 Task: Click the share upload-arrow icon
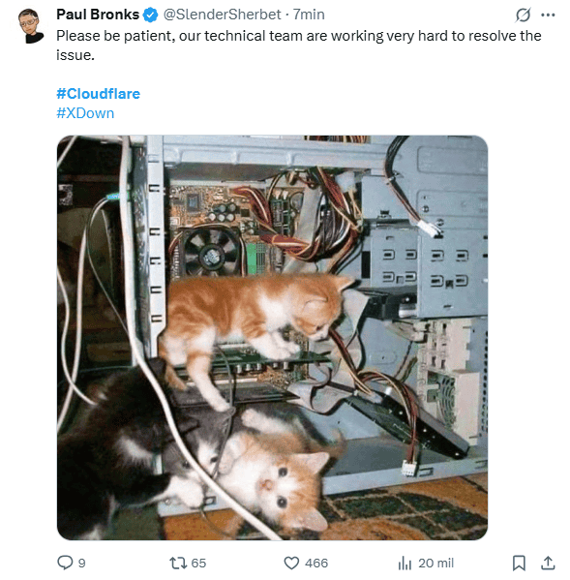click(548, 563)
